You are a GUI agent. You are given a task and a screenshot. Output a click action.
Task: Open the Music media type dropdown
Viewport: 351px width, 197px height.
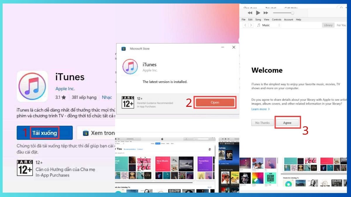(269, 25)
